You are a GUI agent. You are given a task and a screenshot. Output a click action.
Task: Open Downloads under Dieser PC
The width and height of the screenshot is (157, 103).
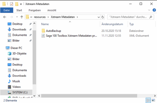pos(19,76)
